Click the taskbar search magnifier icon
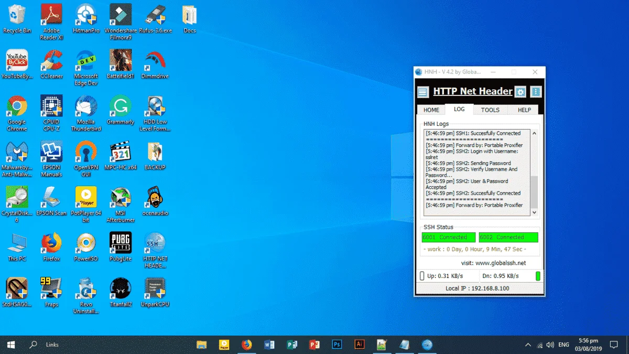 tap(34, 345)
